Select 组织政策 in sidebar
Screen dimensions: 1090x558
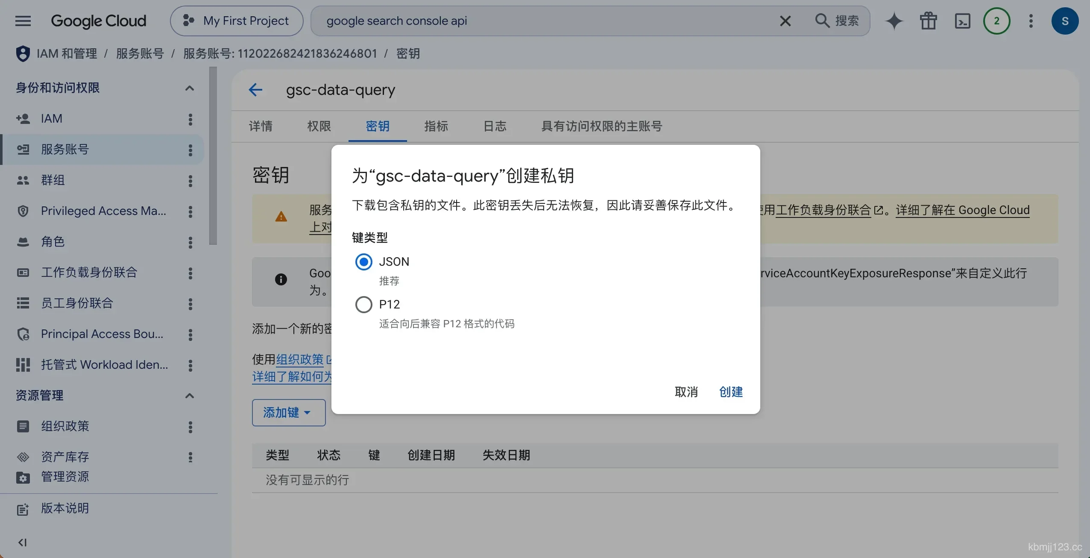click(x=65, y=426)
